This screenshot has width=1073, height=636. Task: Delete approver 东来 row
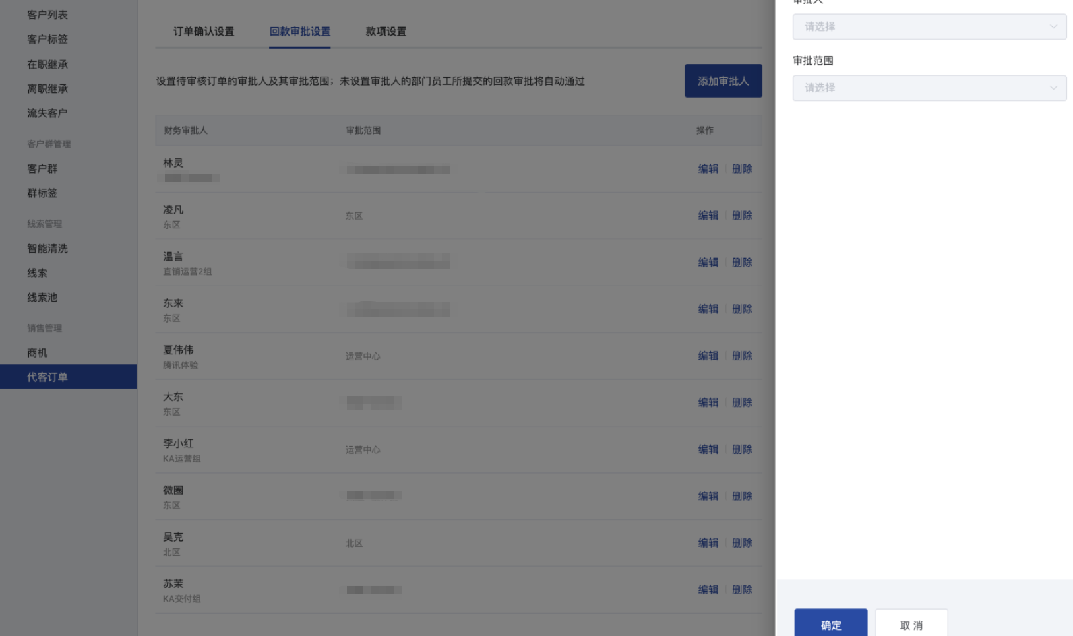[x=742, y=309]
